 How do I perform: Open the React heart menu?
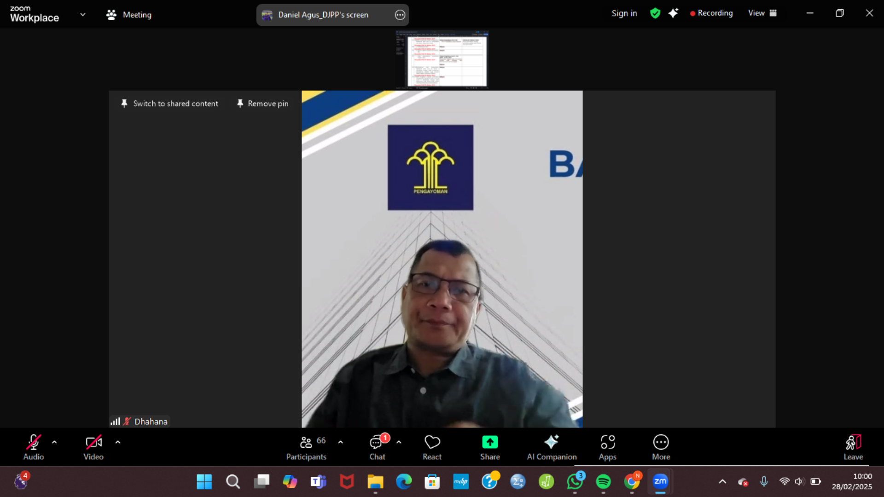click(x=432, y=447)
